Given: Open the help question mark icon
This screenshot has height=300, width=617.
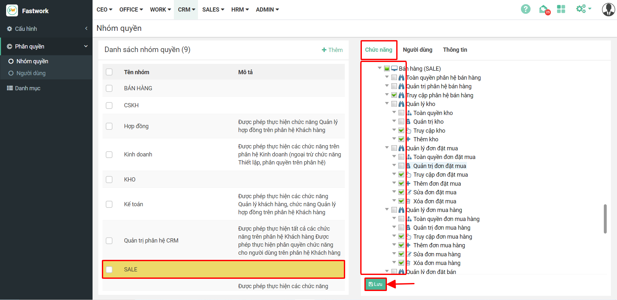Looking at the screenshot, I should pyautogui.click(x=525, y=9).
